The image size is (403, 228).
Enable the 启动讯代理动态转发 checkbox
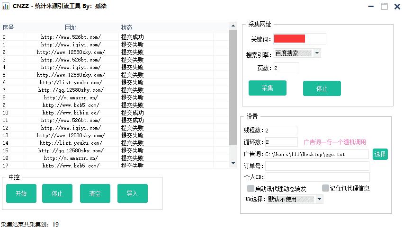(251, 188)
